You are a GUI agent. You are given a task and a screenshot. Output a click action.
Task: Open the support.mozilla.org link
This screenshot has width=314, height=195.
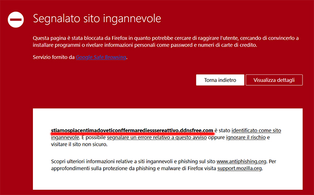[240, 168]
